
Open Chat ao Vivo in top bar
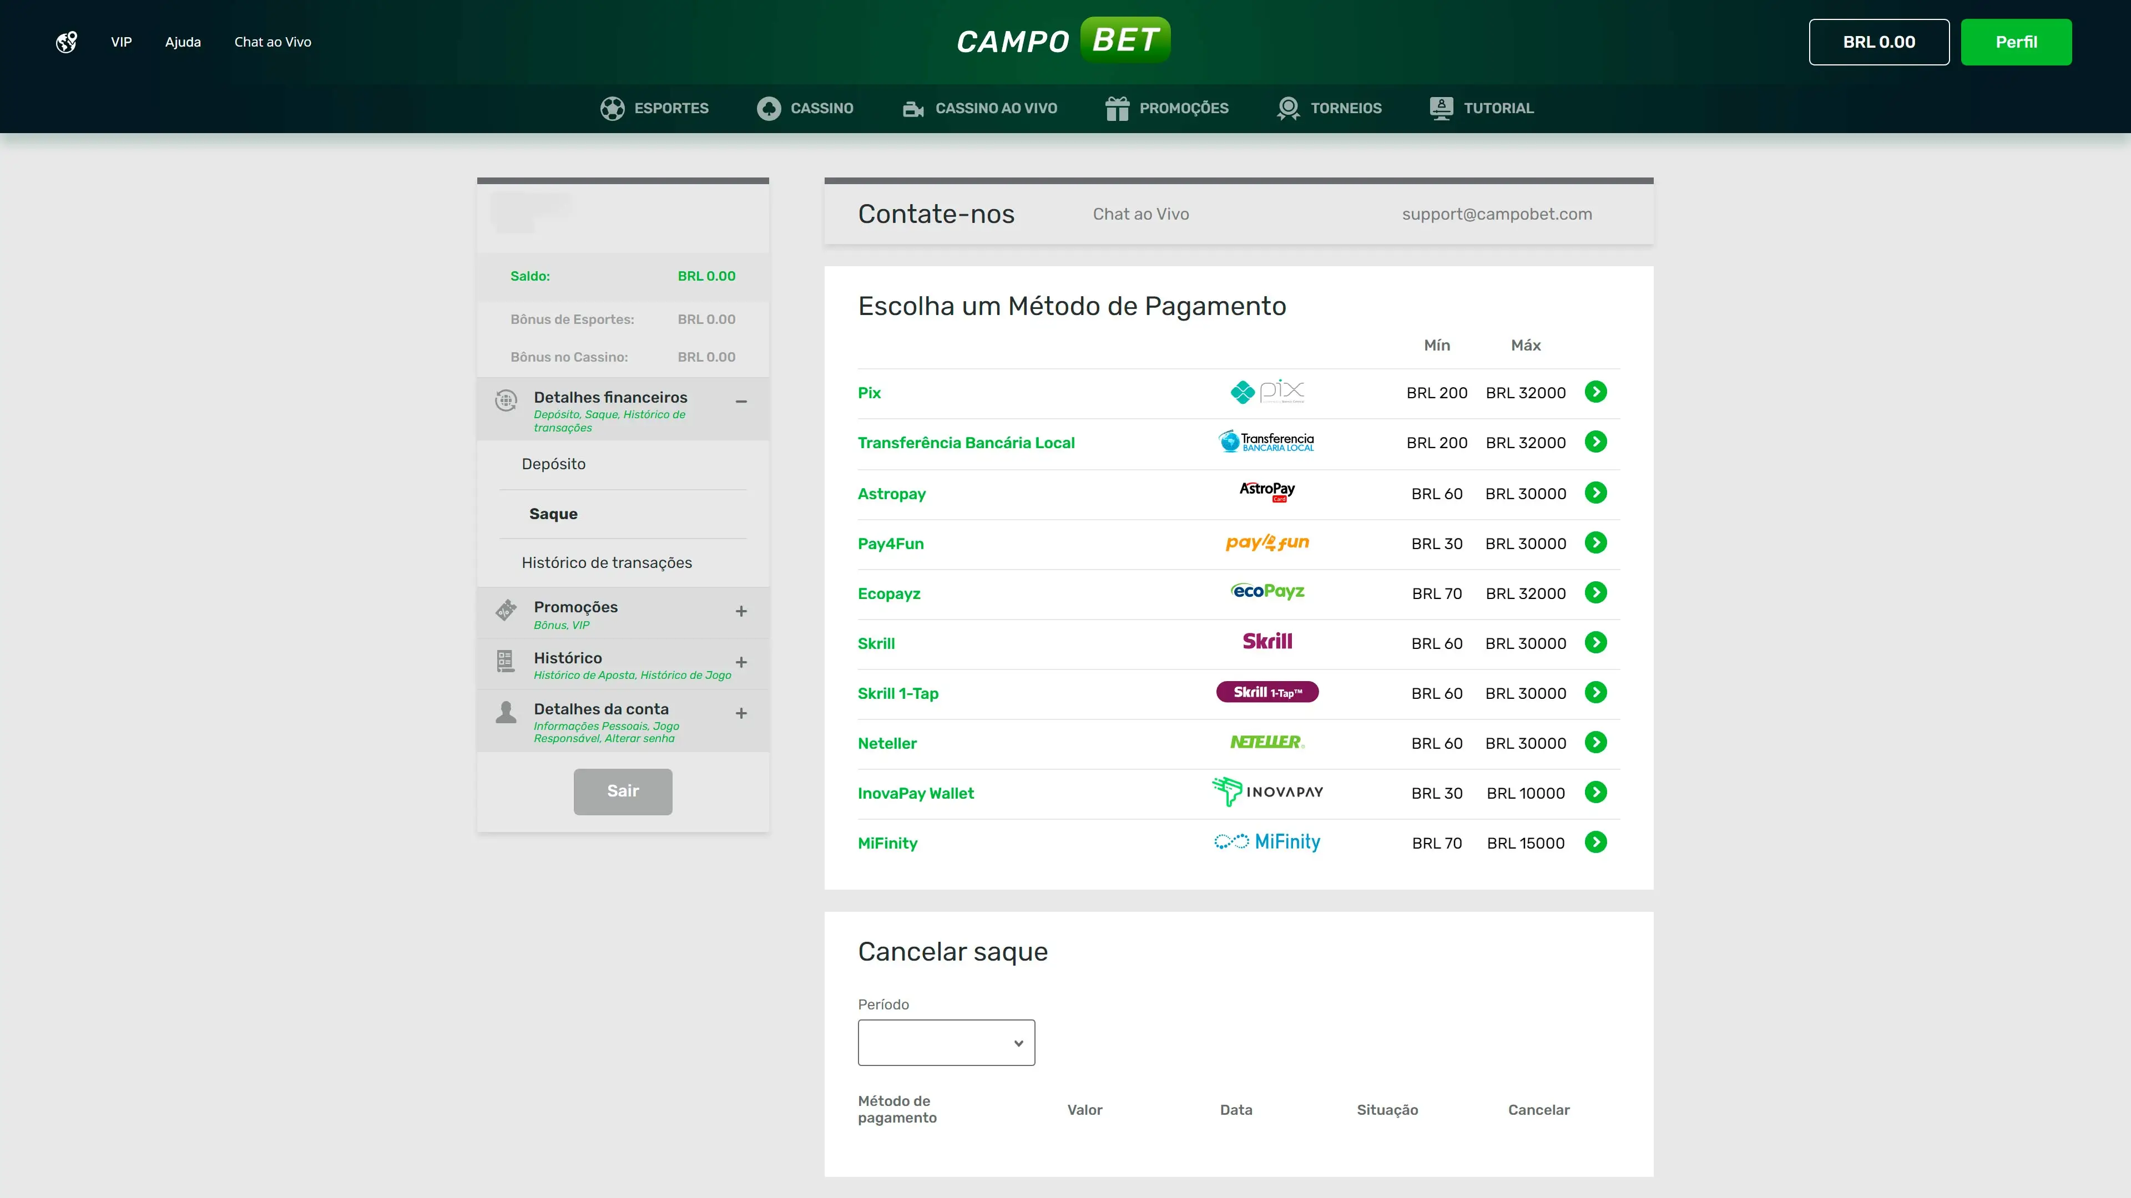[x=272, y=42]
